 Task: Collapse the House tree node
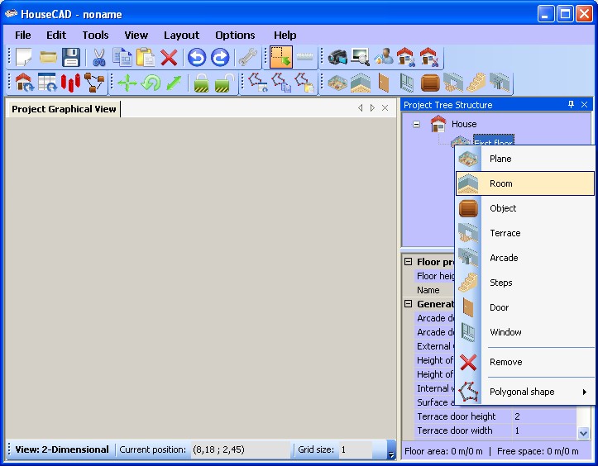pyautogui.click(x=417, y=124)
